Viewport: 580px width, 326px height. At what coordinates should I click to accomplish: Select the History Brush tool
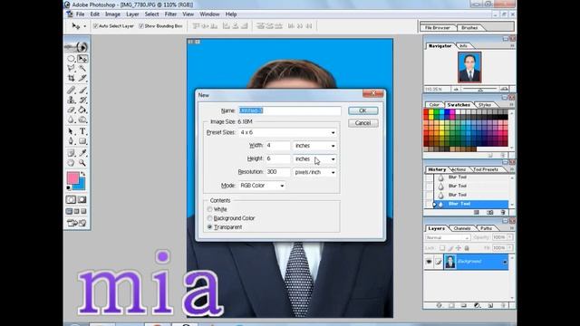82,101
